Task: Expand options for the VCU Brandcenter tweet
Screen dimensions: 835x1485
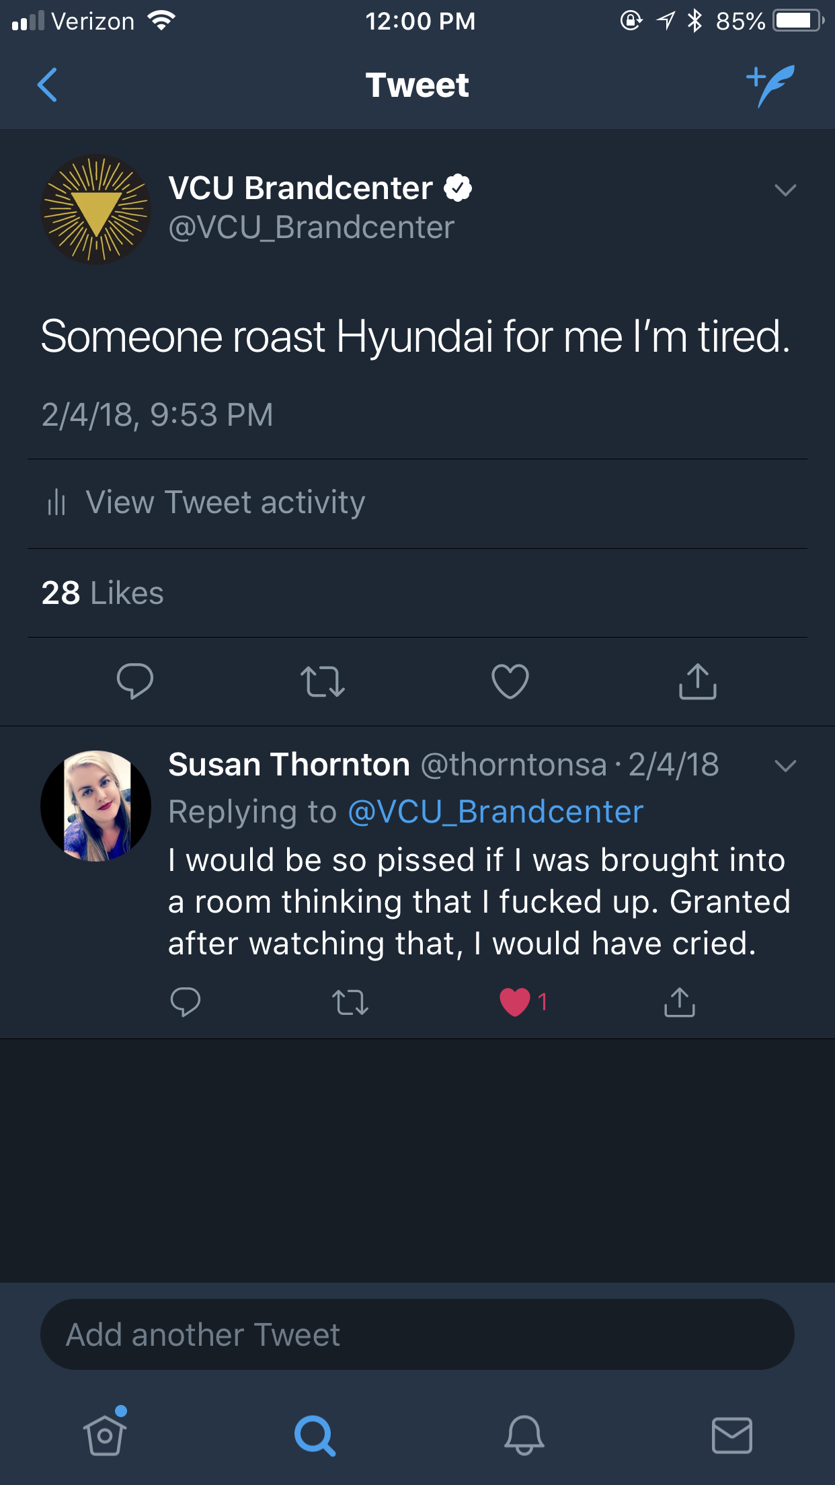Action: click(785, 190)
